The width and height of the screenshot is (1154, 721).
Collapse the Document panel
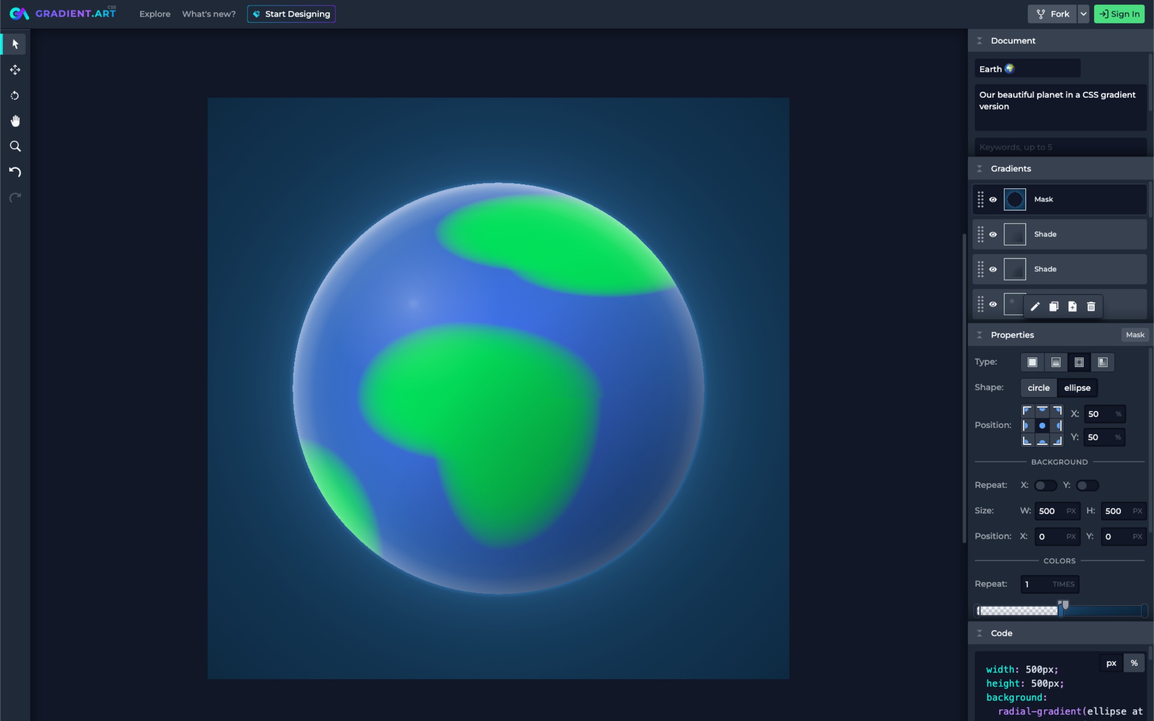point(980,41)
